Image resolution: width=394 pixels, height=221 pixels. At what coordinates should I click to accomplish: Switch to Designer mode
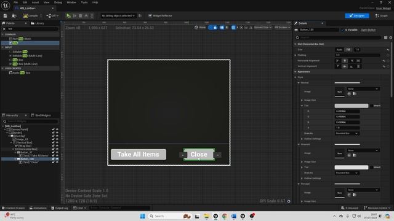pos(357,16)
